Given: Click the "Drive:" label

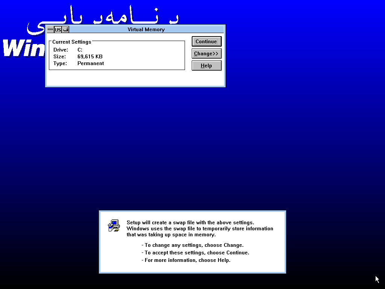Looking at the screenshot, I should point(61,50).
